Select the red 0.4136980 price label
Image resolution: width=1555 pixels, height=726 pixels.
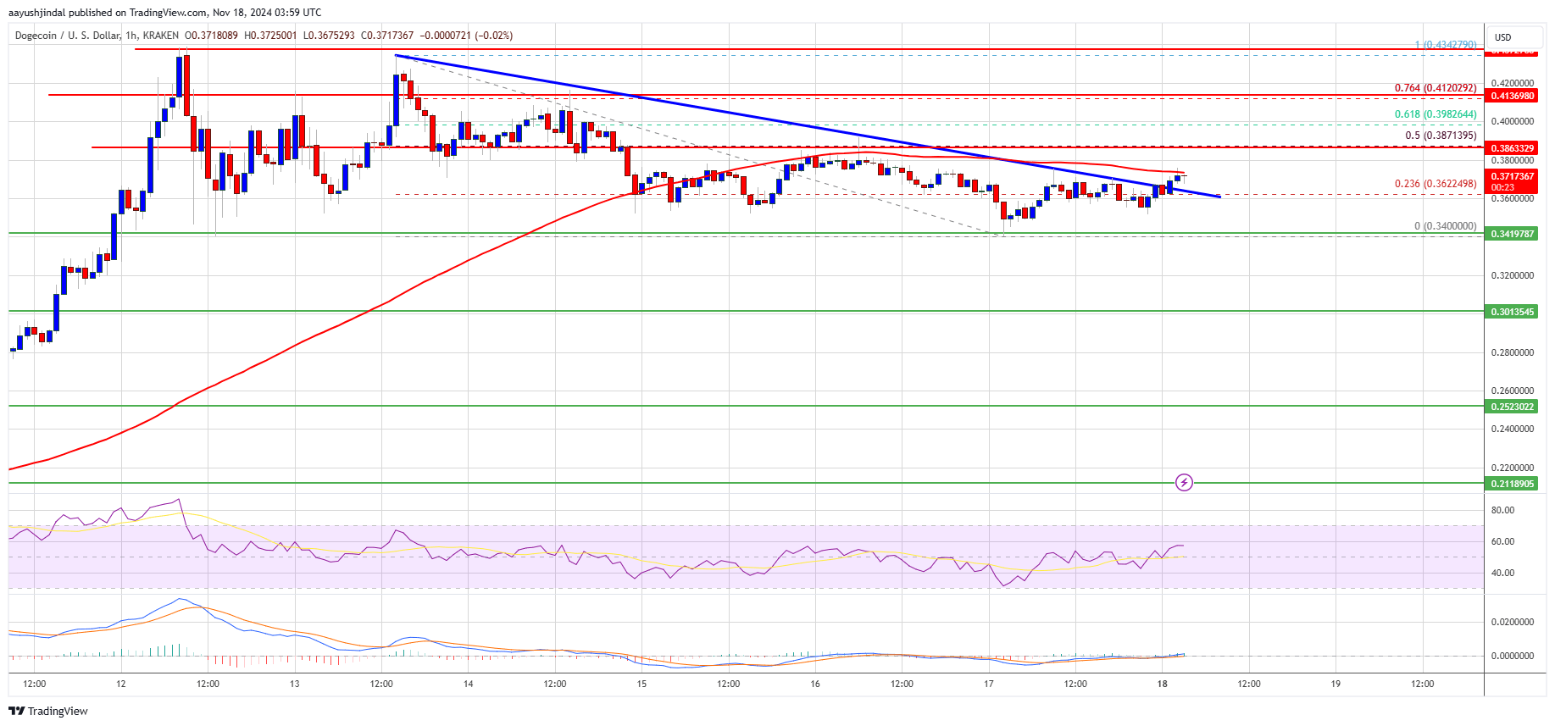coord(1513,97)
